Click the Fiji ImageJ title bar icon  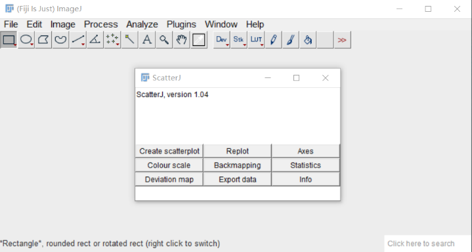pos(9,9)
